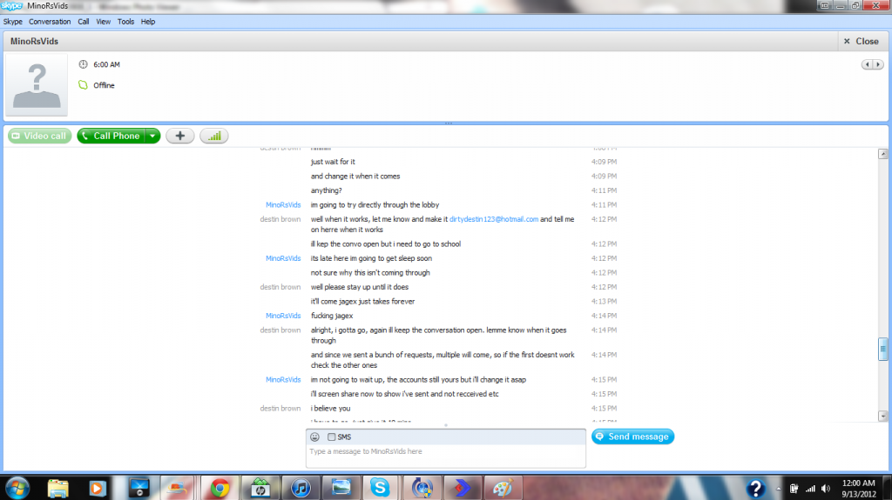Image resolution: width=892 pixels, height=500 pixels.
Task: Click chat scrollbar up arrow
Action: point(883,154)
